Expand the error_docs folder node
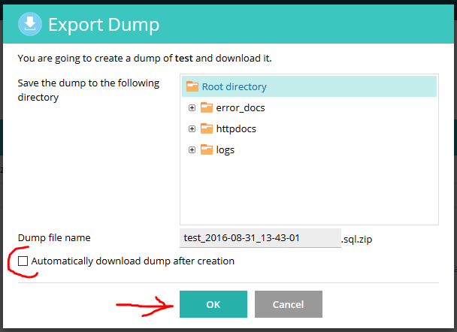457x332 pixels. (192, 107)
